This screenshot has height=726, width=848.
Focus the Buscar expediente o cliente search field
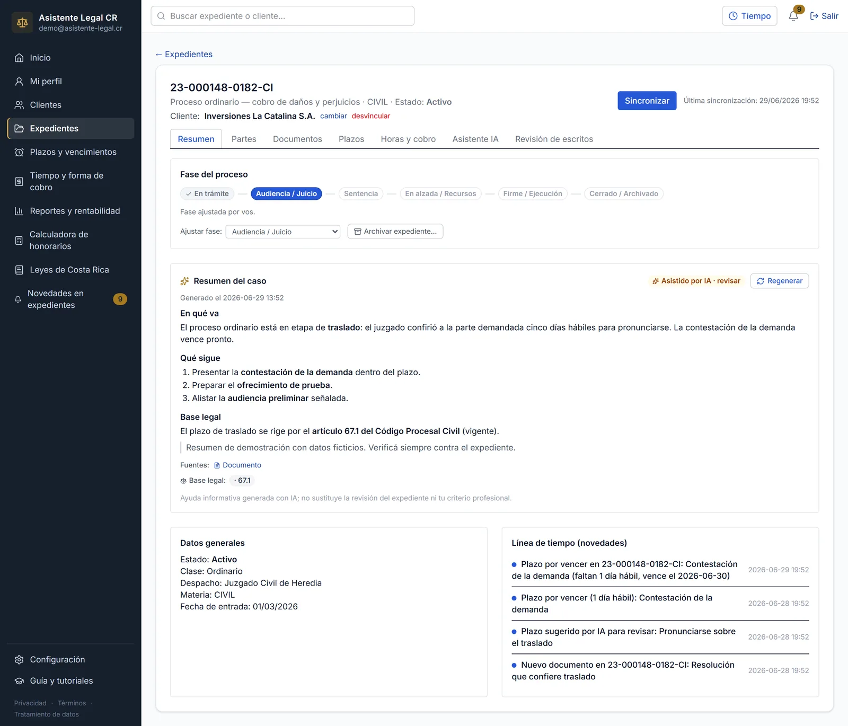(x=282, y=16)
